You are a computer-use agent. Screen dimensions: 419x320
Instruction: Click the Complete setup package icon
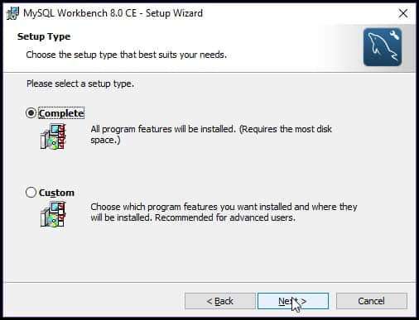[x=53, y=136]
